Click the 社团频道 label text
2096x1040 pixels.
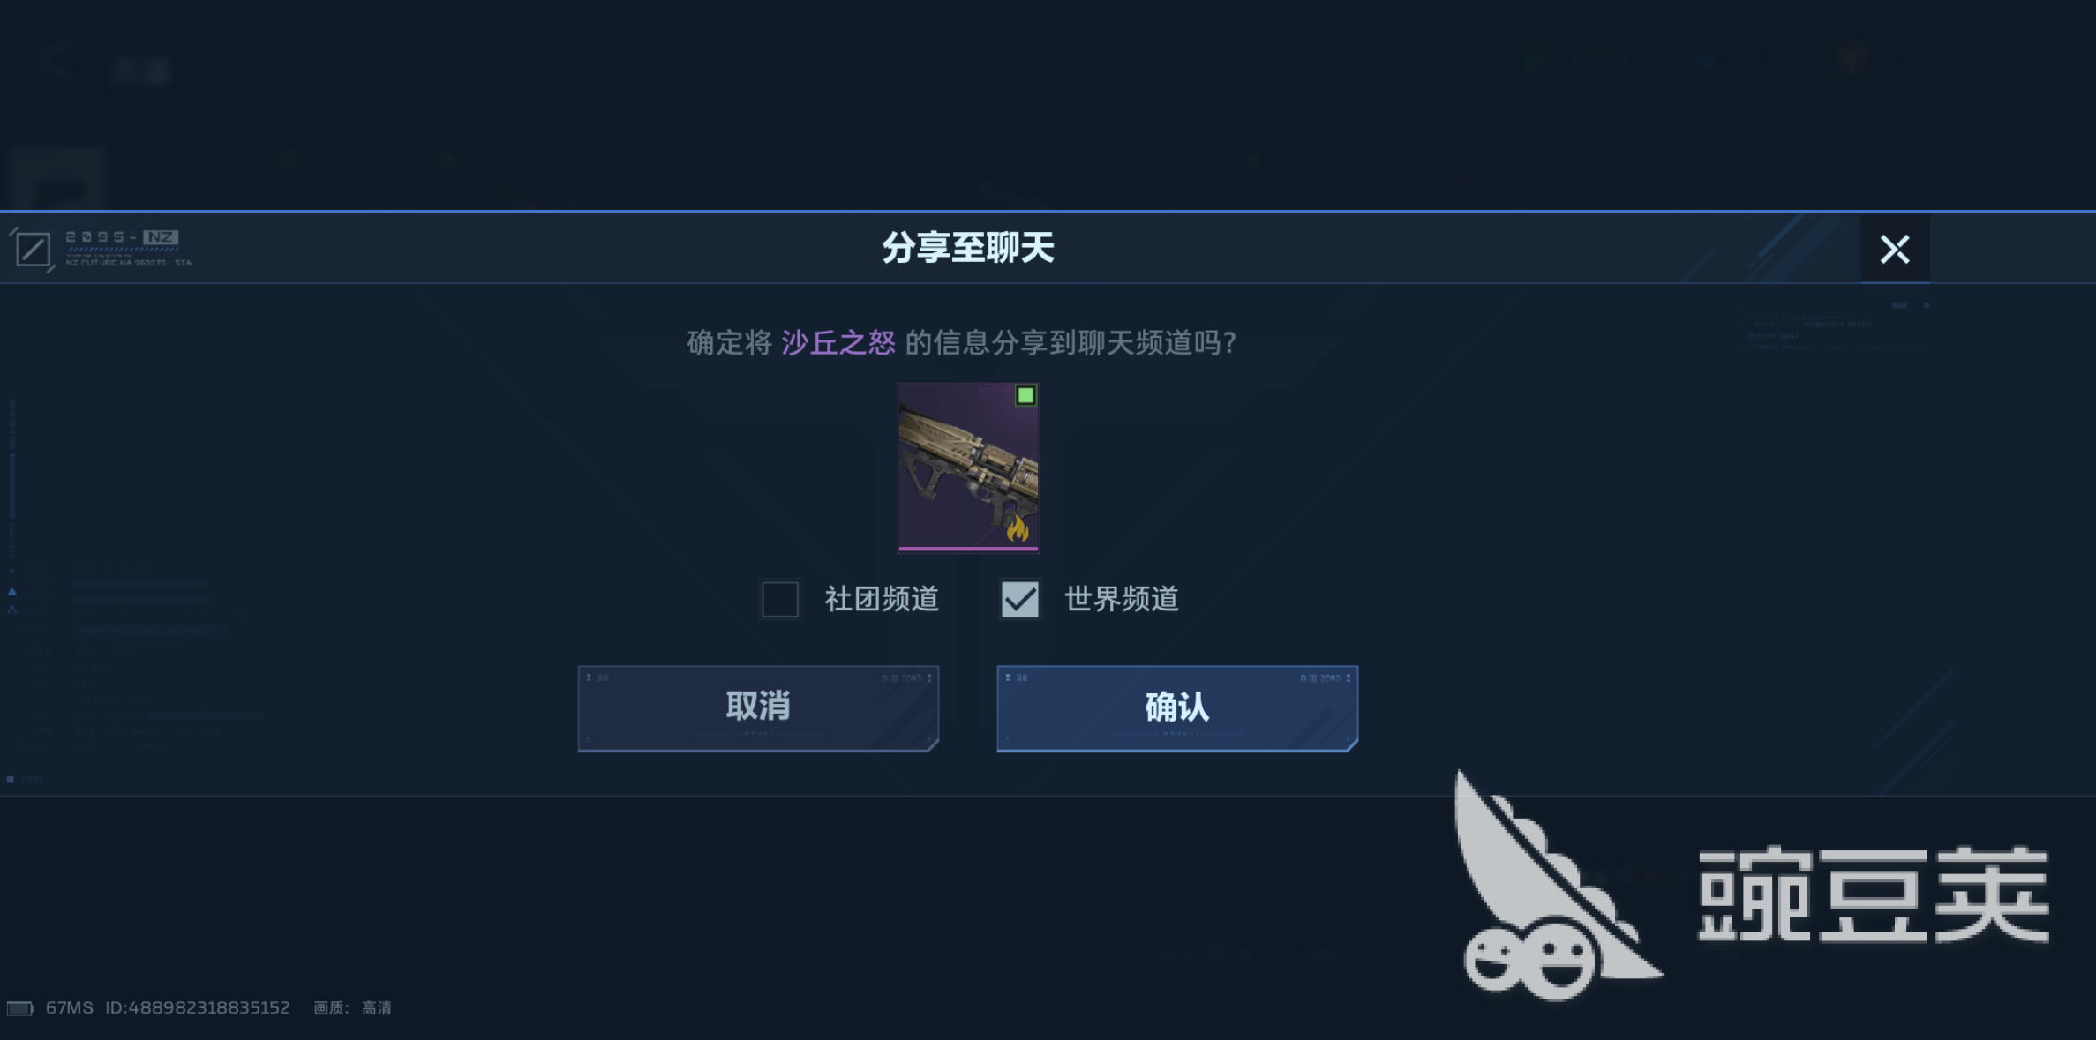pyautogui.click(x=882, y=600)
